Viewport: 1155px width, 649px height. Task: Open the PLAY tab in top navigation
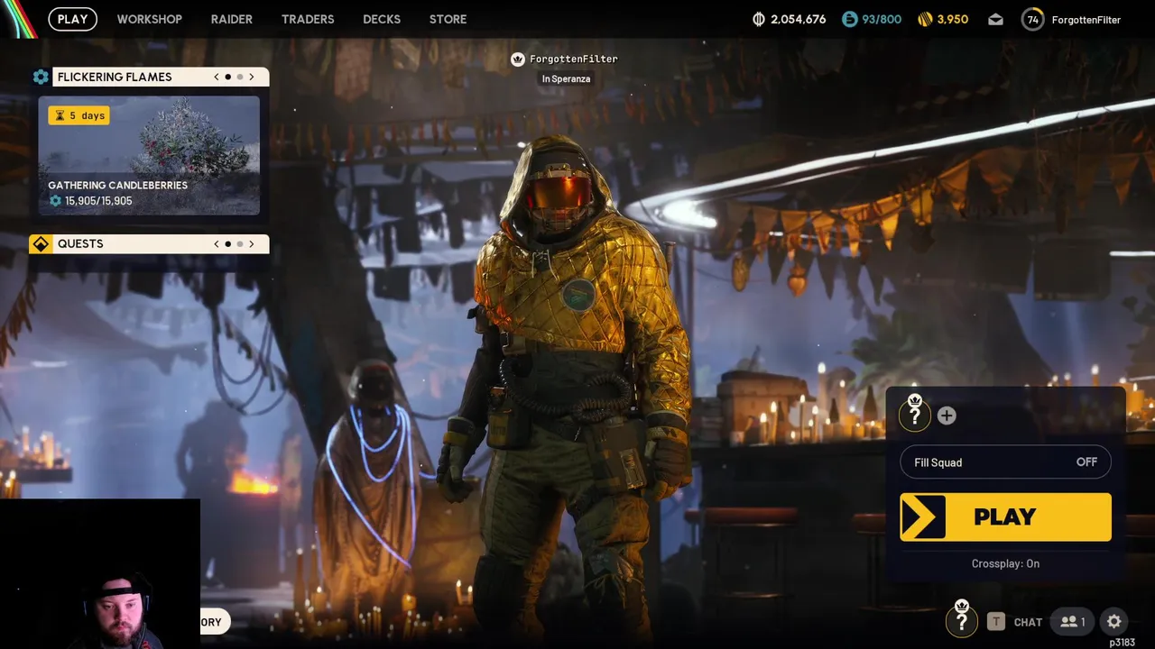72,19
